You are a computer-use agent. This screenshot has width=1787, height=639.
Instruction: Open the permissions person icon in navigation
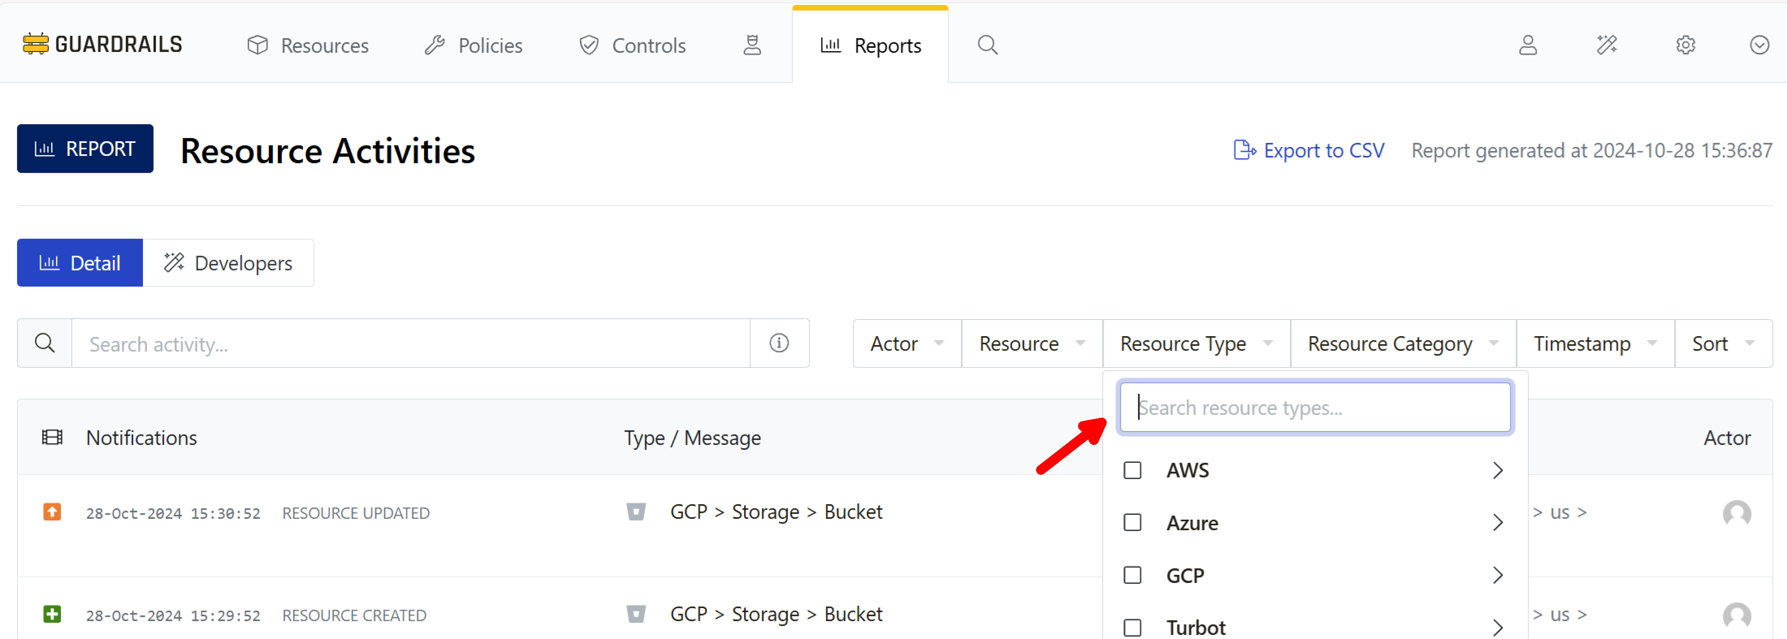(x=752, y=46)
